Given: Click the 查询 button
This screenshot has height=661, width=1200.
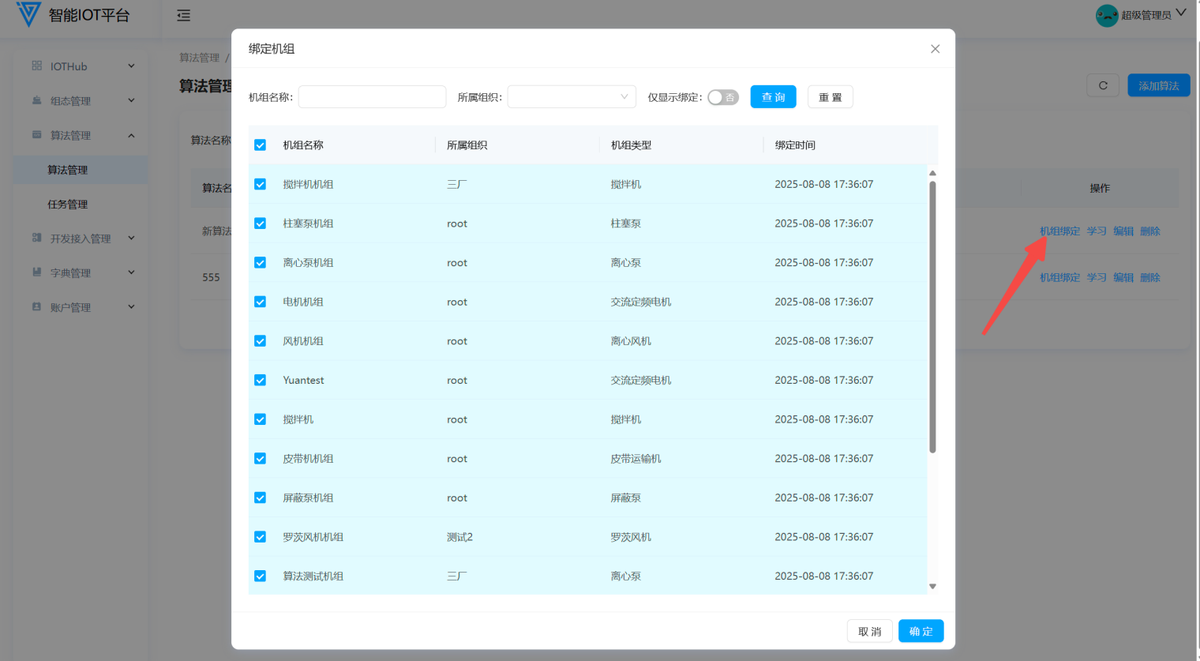Looking at the screenshot, I should pyautogui.click(x=773, y=97).
